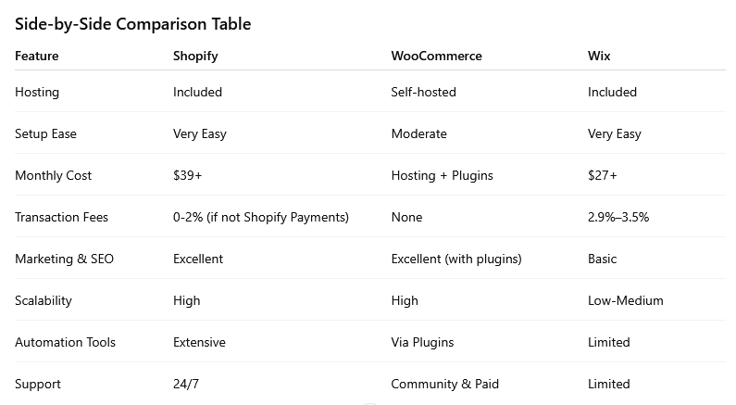Click the $27+ Wix cost cell
This screenshot has width=736, height=405.
coord(602,175)
